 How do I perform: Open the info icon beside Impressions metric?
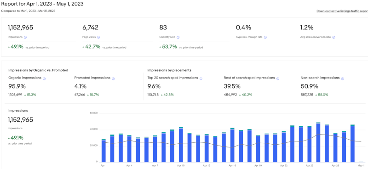pyautogui.click(x=25, y=37)
